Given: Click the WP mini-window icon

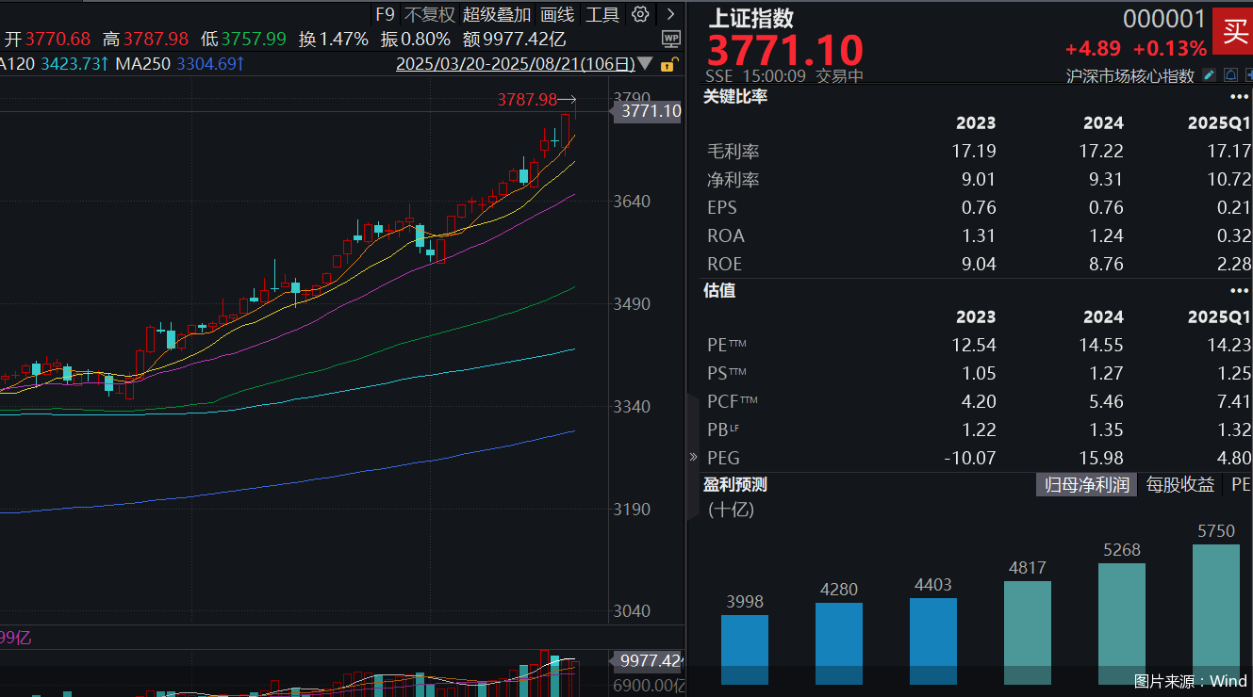Looking at the screenshot, I should pos(671,39).
